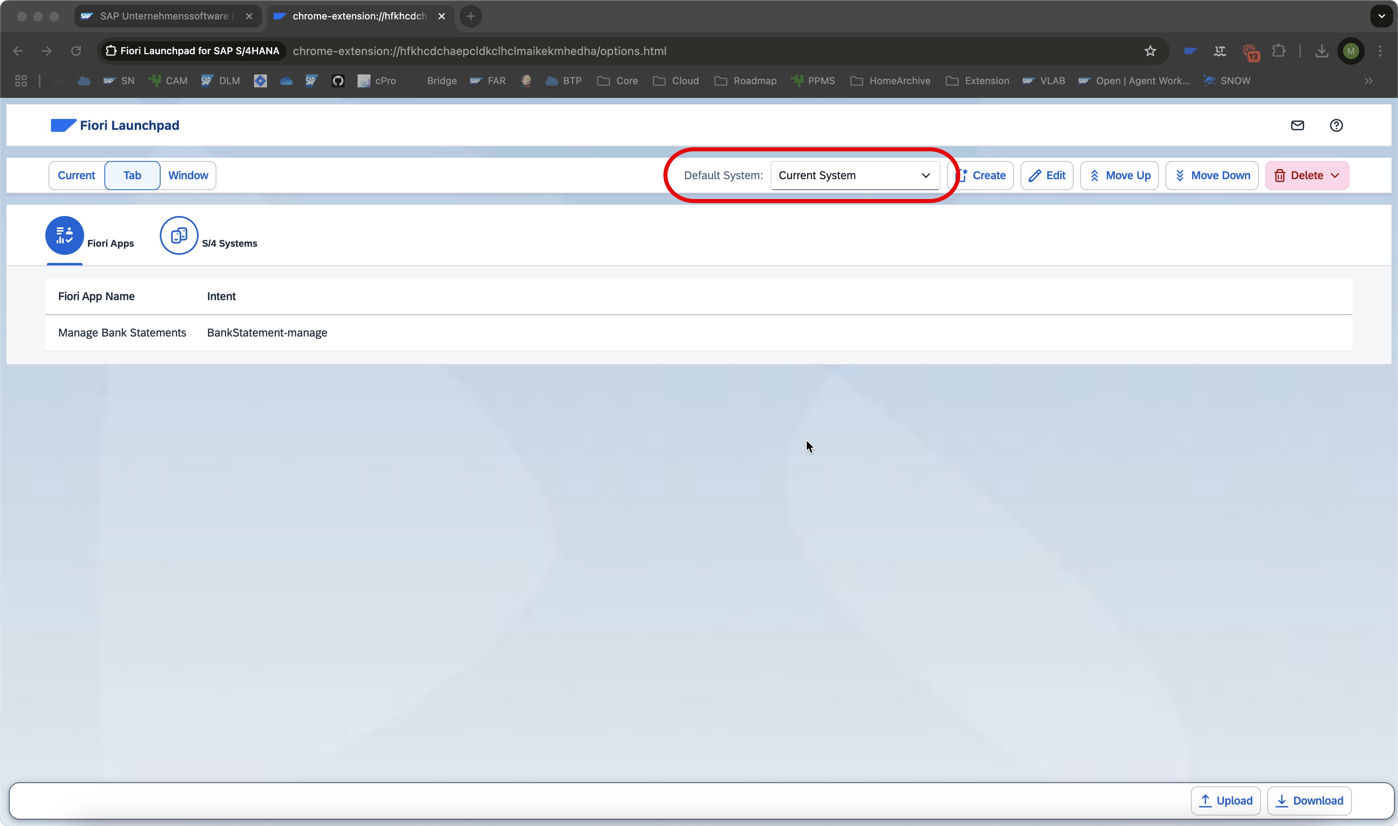Reload the page with the refresh icon
This screenshot has height=826, width=1398.
pos(76,51)
